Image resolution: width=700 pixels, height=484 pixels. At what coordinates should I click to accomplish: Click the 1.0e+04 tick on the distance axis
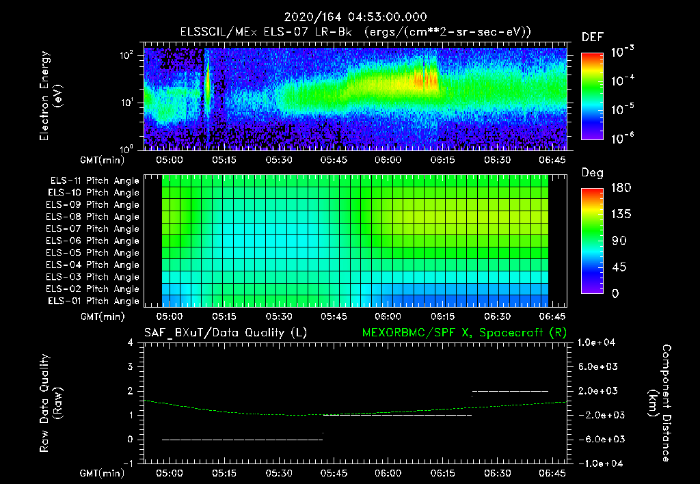(x=596, y=342)
